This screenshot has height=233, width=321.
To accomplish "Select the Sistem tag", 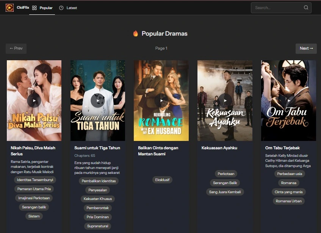I will coord(34,216).
